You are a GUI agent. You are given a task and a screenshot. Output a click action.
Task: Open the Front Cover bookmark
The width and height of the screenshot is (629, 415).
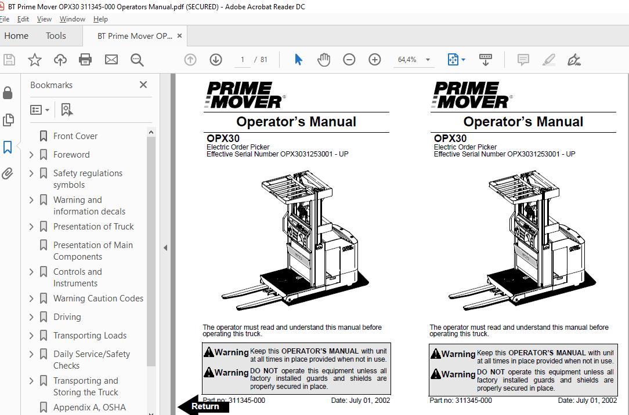(75, 136)
